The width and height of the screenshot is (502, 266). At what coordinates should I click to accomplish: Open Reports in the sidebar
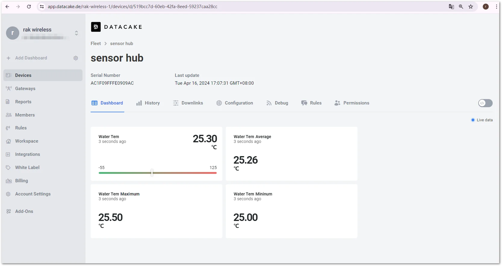coord(43,102)
